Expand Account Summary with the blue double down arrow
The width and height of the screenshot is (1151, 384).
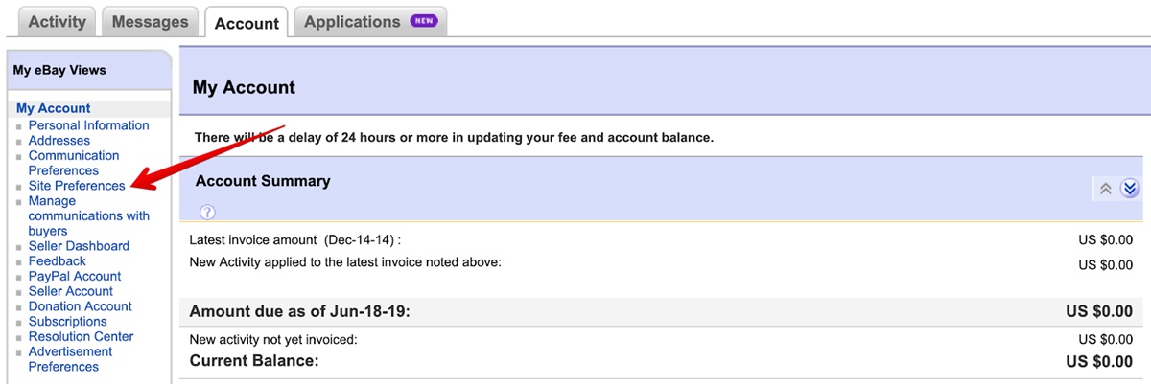click(1129, 189)
